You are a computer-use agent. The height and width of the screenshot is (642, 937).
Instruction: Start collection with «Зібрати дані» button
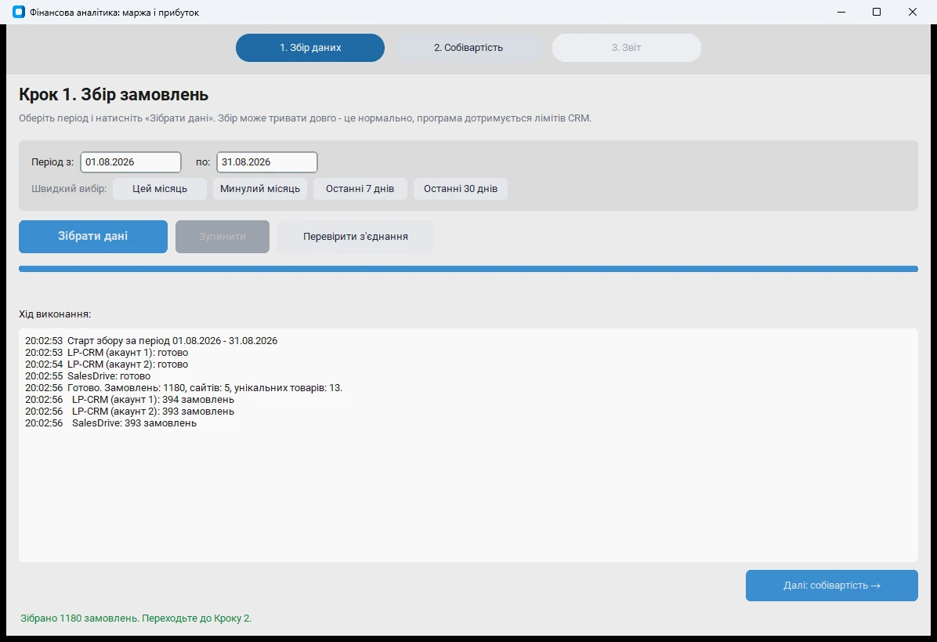[x=93, y=237]
